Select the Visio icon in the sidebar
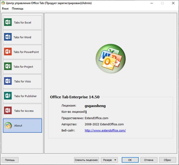 [8, 81]
